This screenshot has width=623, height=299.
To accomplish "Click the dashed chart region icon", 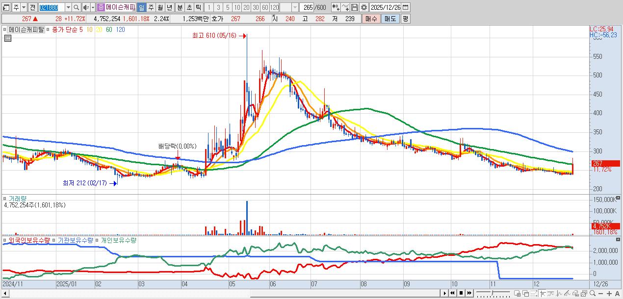I will tap(534, 293).
